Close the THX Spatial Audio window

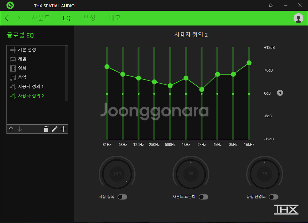coord(300,5)
